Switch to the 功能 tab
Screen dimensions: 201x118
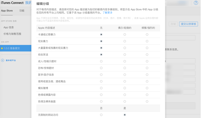point(22,11)
